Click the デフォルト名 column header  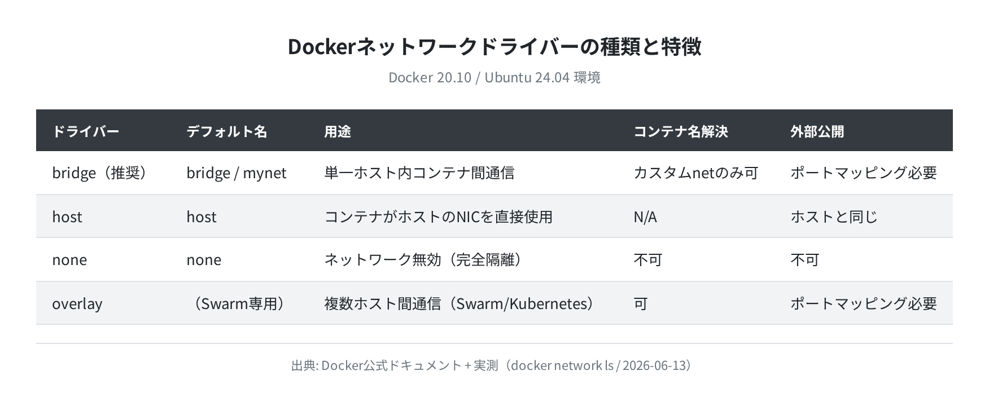coord(227,131)
